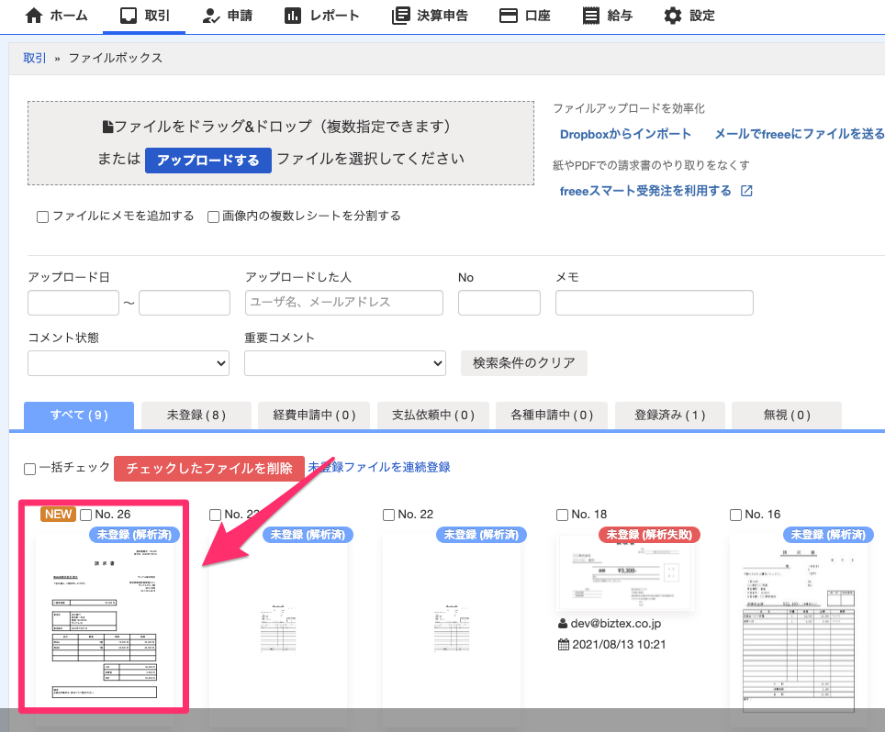Enable 画像内の複数レシートを分割する checkbox
The image size is (885, 732).
point(213,216)
